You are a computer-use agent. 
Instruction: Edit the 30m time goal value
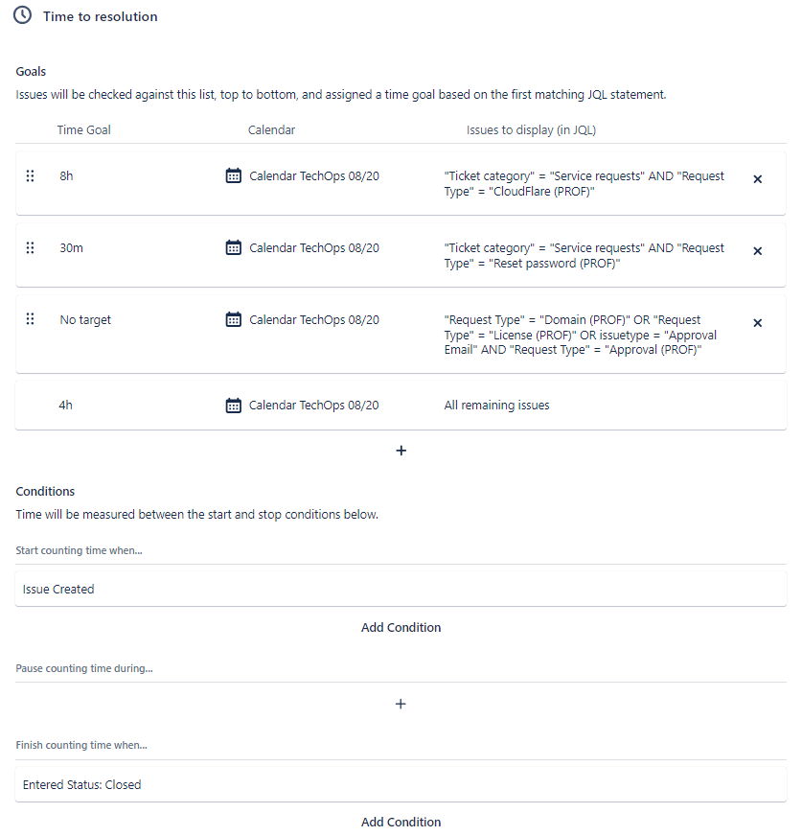[x=72, y=248]
